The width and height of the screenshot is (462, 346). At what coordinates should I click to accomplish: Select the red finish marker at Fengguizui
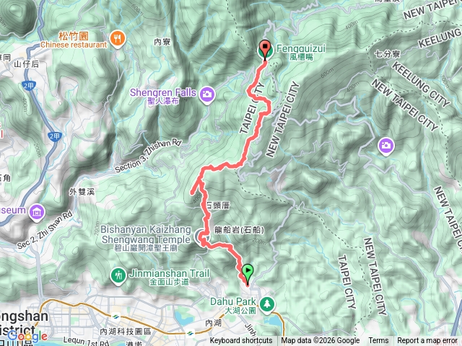click(265, 50)
